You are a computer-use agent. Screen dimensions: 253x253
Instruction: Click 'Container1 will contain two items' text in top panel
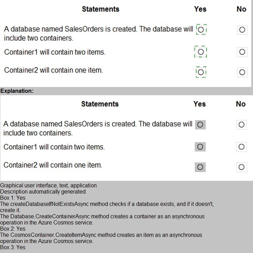55,52
